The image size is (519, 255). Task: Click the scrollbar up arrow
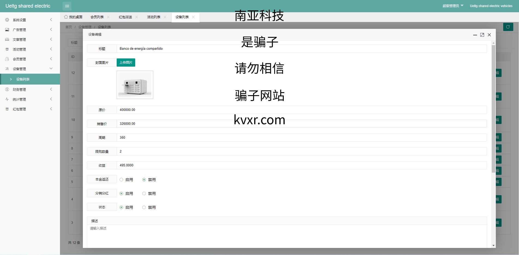pos(493,43)
